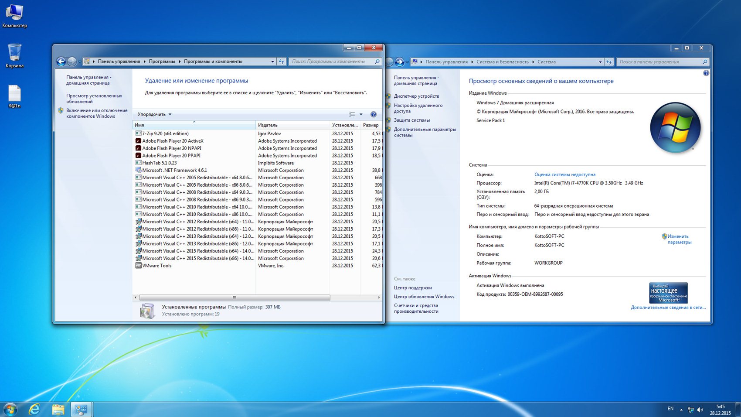741x417 pixels.
Task: Click the right arrow of the list scrollbar
Action: (379, 297)
